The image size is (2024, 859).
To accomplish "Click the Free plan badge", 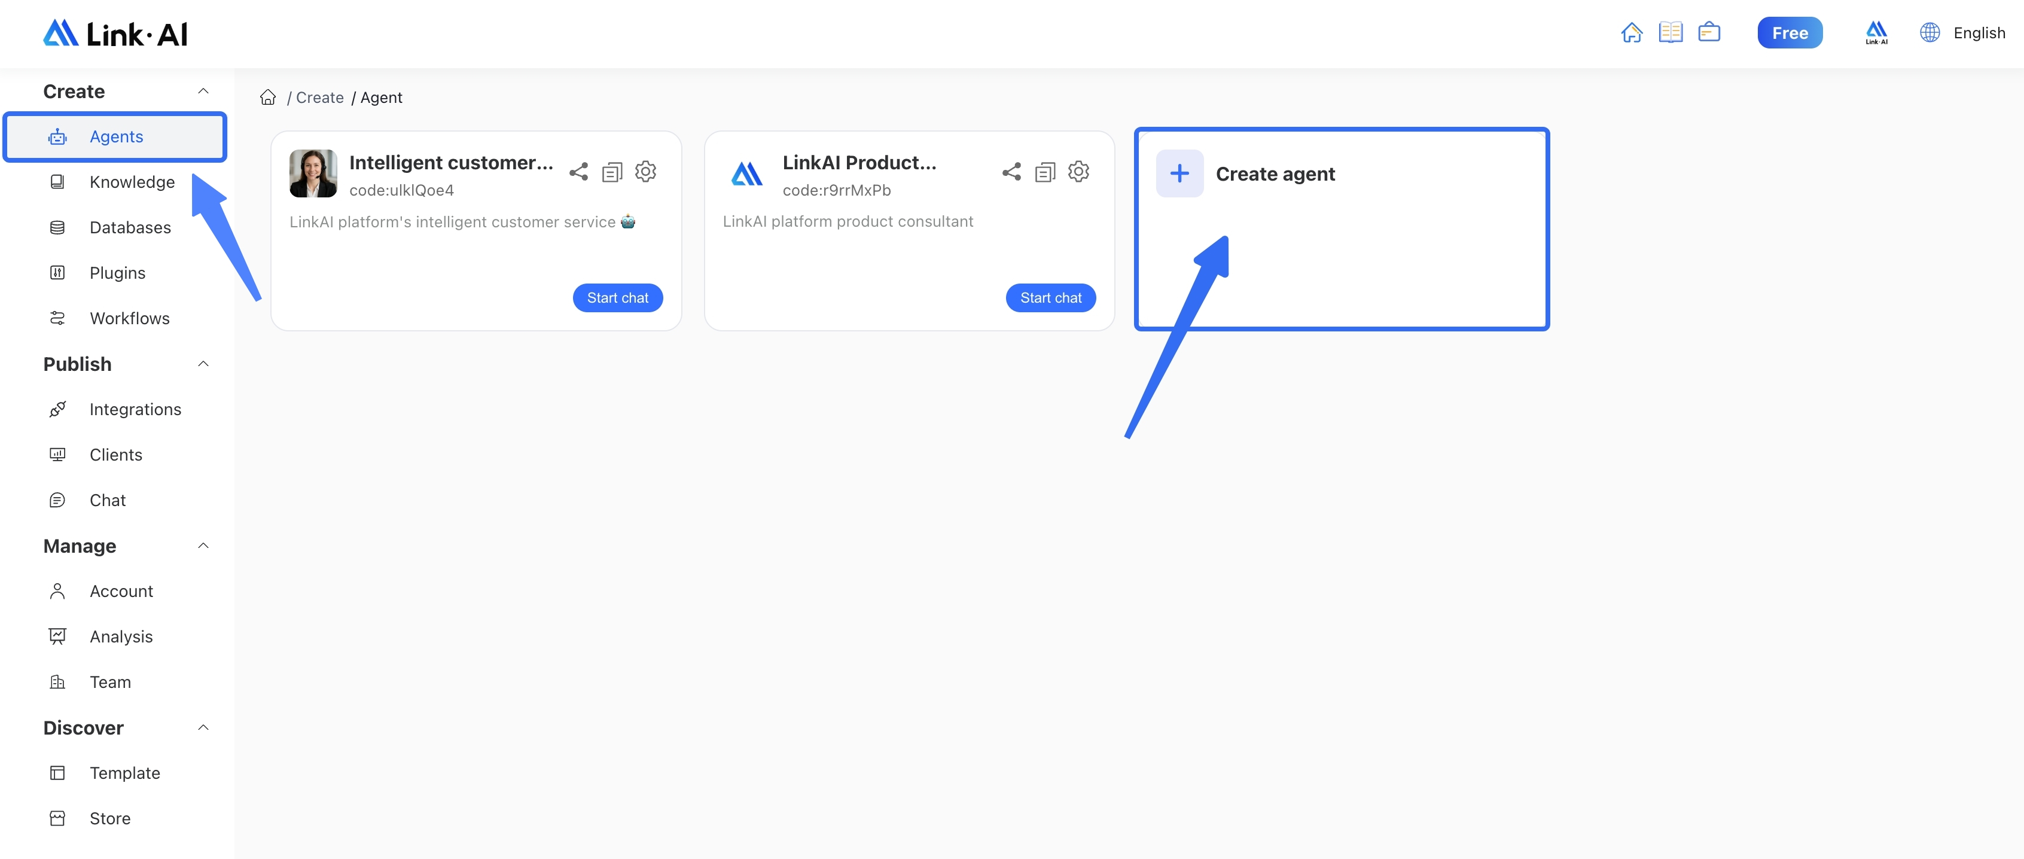I will pyautogui.click(x=1790, y=33).
